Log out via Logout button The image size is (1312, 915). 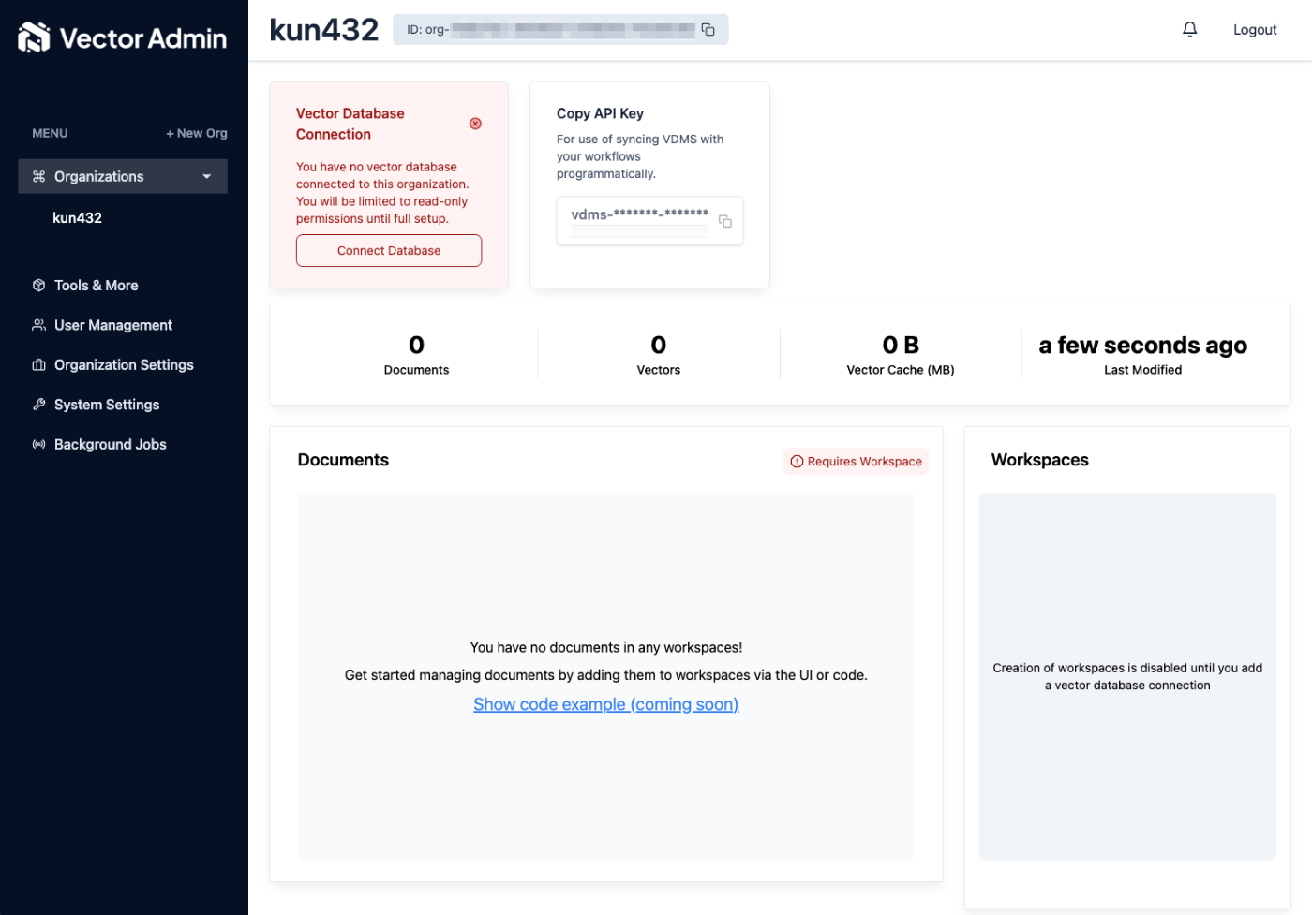(x=1255, y=30)
